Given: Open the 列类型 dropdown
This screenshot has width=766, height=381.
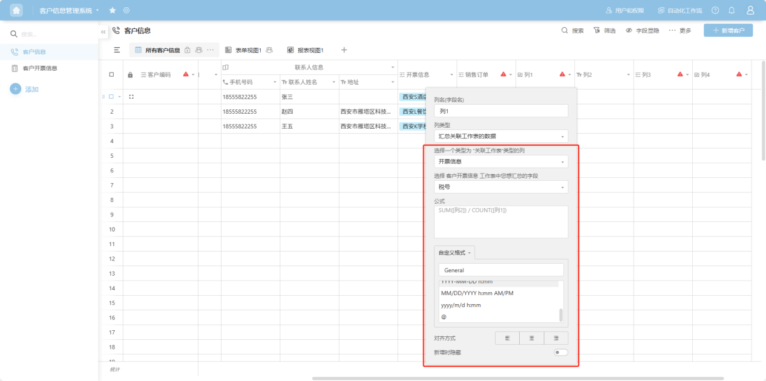Looking at the screenshot, I should 501,136.
